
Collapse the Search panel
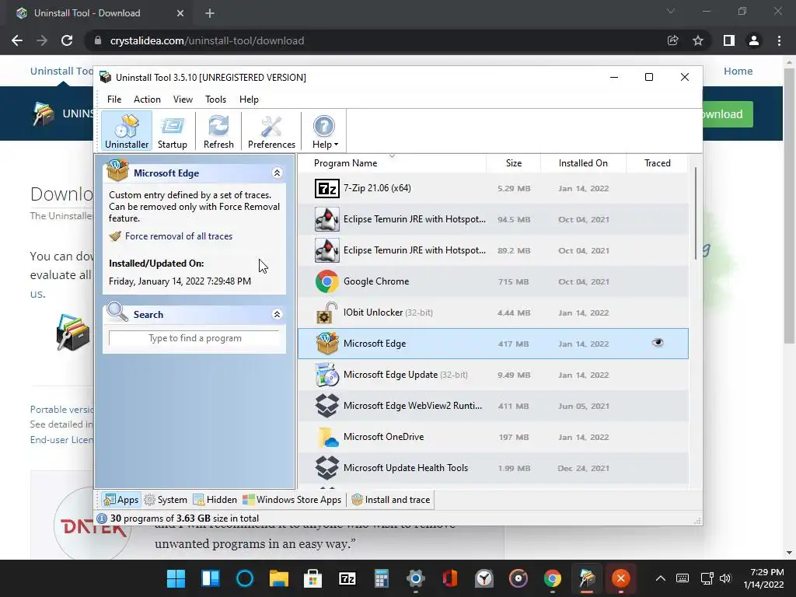point(278,314)
